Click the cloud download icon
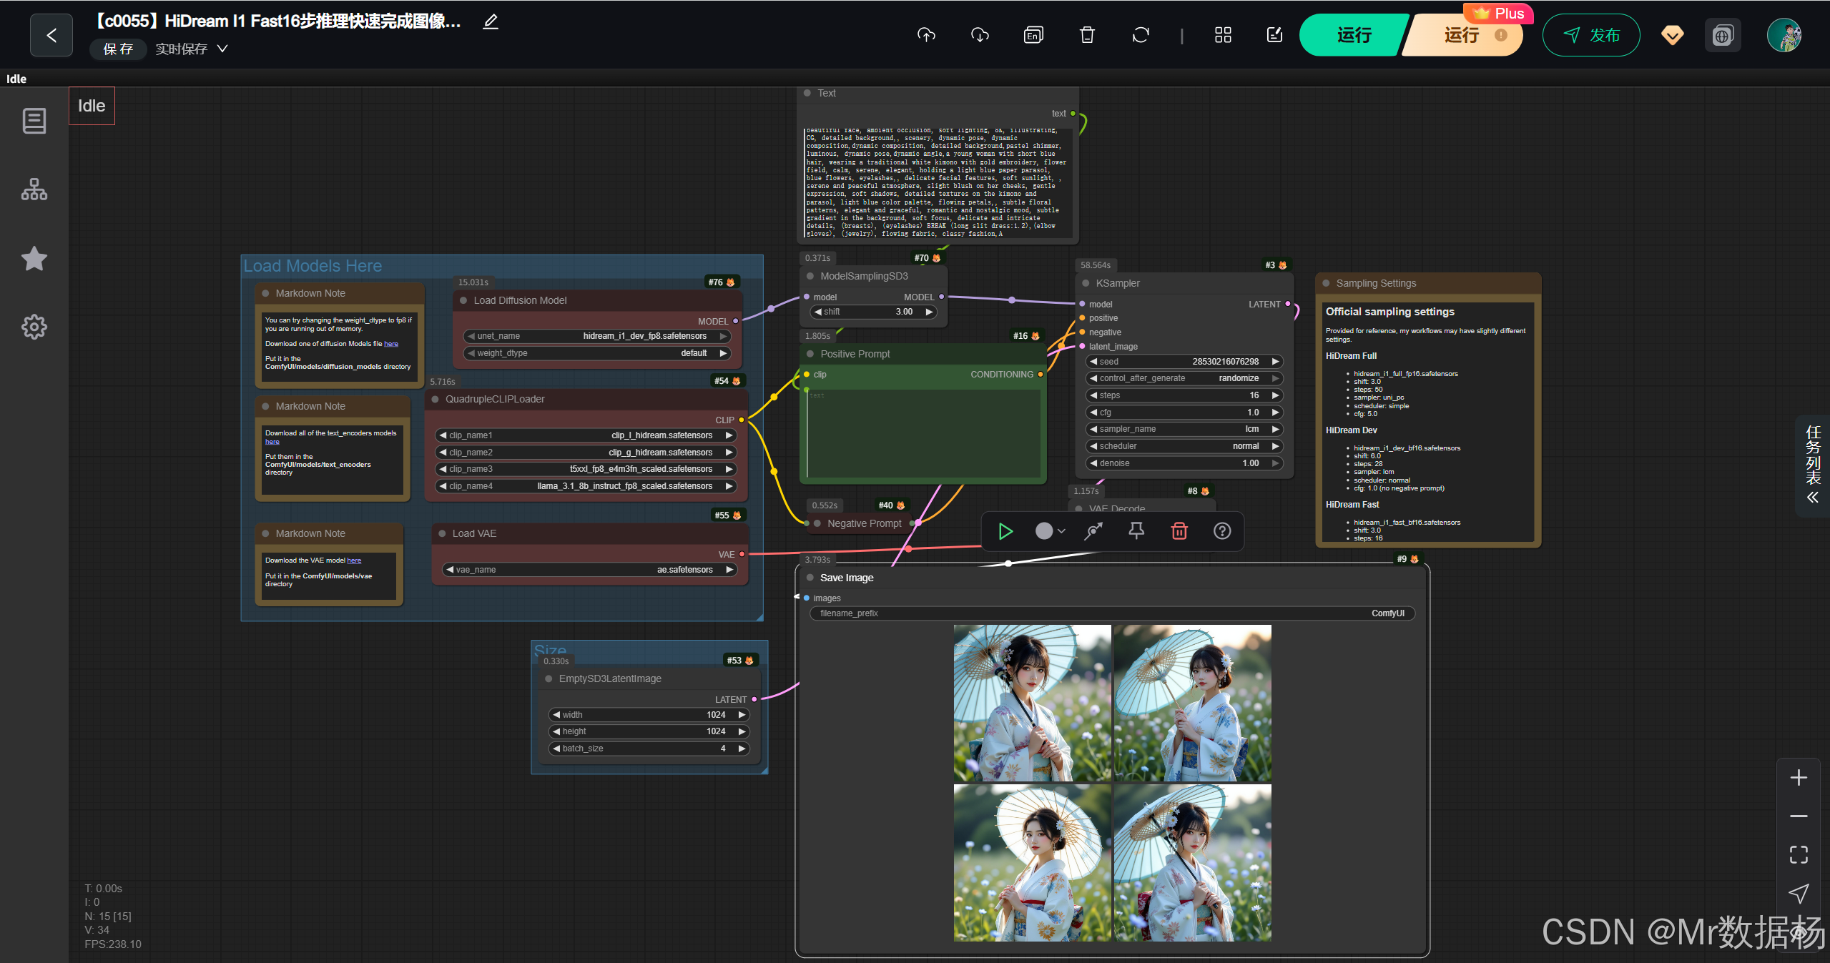This screenshot has width=1830, height=963. click(x=980, y=35)
